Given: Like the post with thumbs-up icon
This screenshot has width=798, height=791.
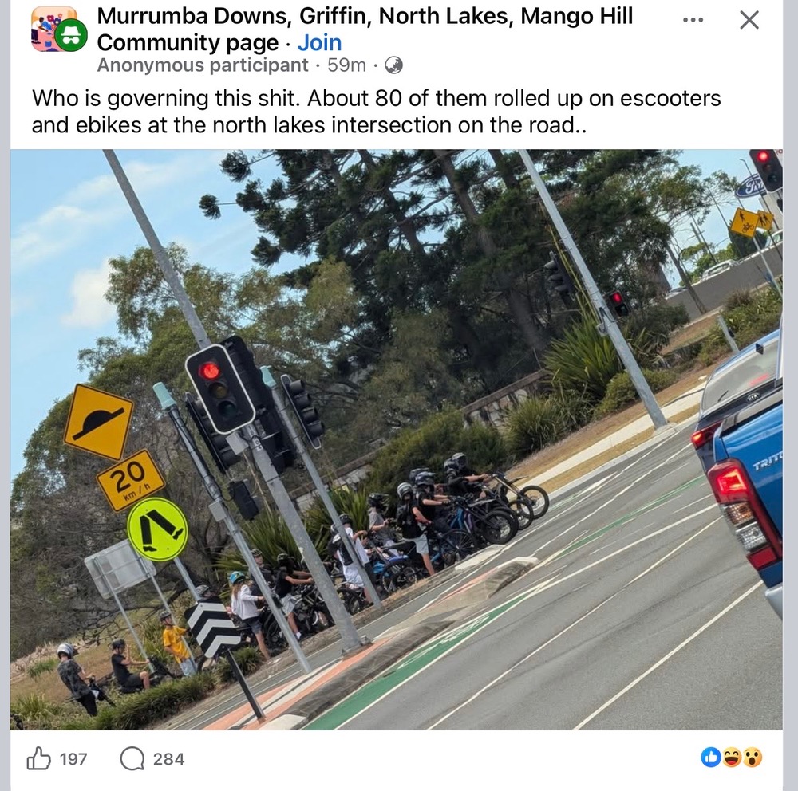Looking at the screenshot, I should [38, 758].
